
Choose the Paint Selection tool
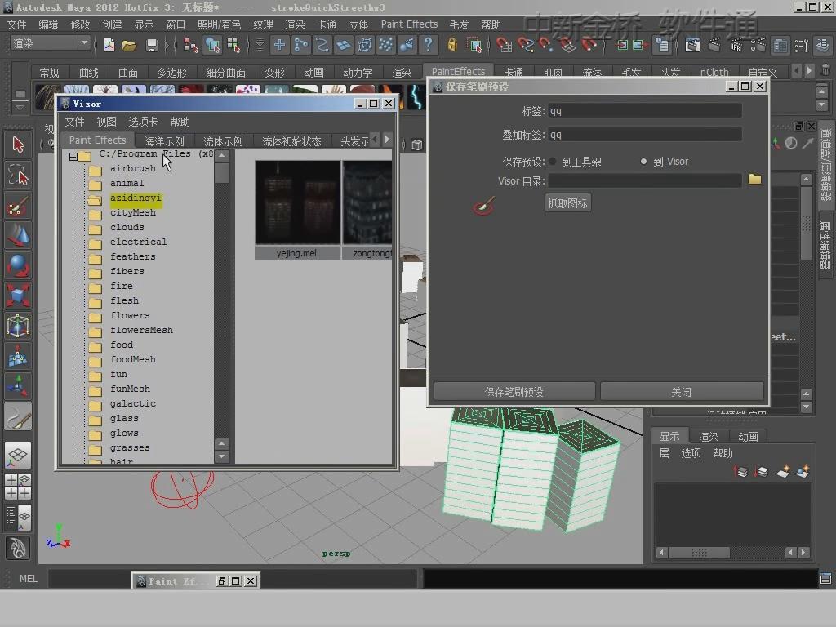pyautogui.click(x=18, y=205)
